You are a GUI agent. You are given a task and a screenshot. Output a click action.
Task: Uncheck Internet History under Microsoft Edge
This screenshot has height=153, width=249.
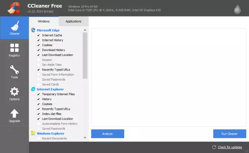[x=38, y=40]
